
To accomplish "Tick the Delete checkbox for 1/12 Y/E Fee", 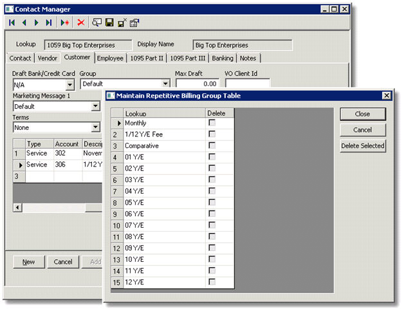I will (x=212, y=134).
